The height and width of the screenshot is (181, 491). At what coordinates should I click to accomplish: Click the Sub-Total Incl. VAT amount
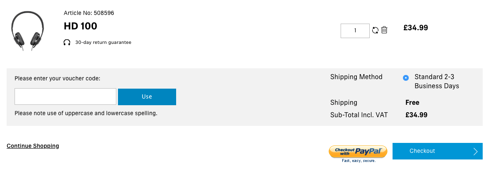pyautogui.click(x=416, y=115)
